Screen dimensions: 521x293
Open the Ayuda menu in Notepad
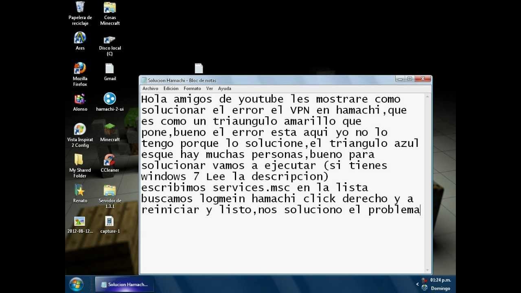[x=224, y=88]
